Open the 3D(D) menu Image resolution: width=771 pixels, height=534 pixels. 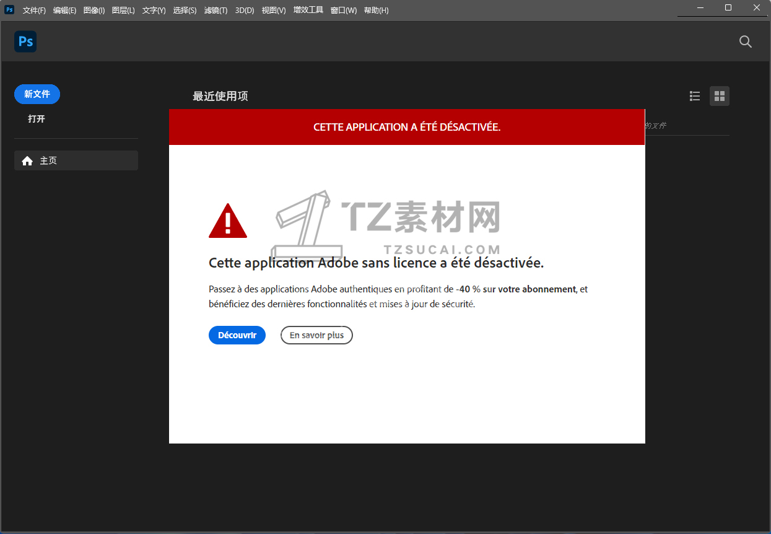point(245,10)
